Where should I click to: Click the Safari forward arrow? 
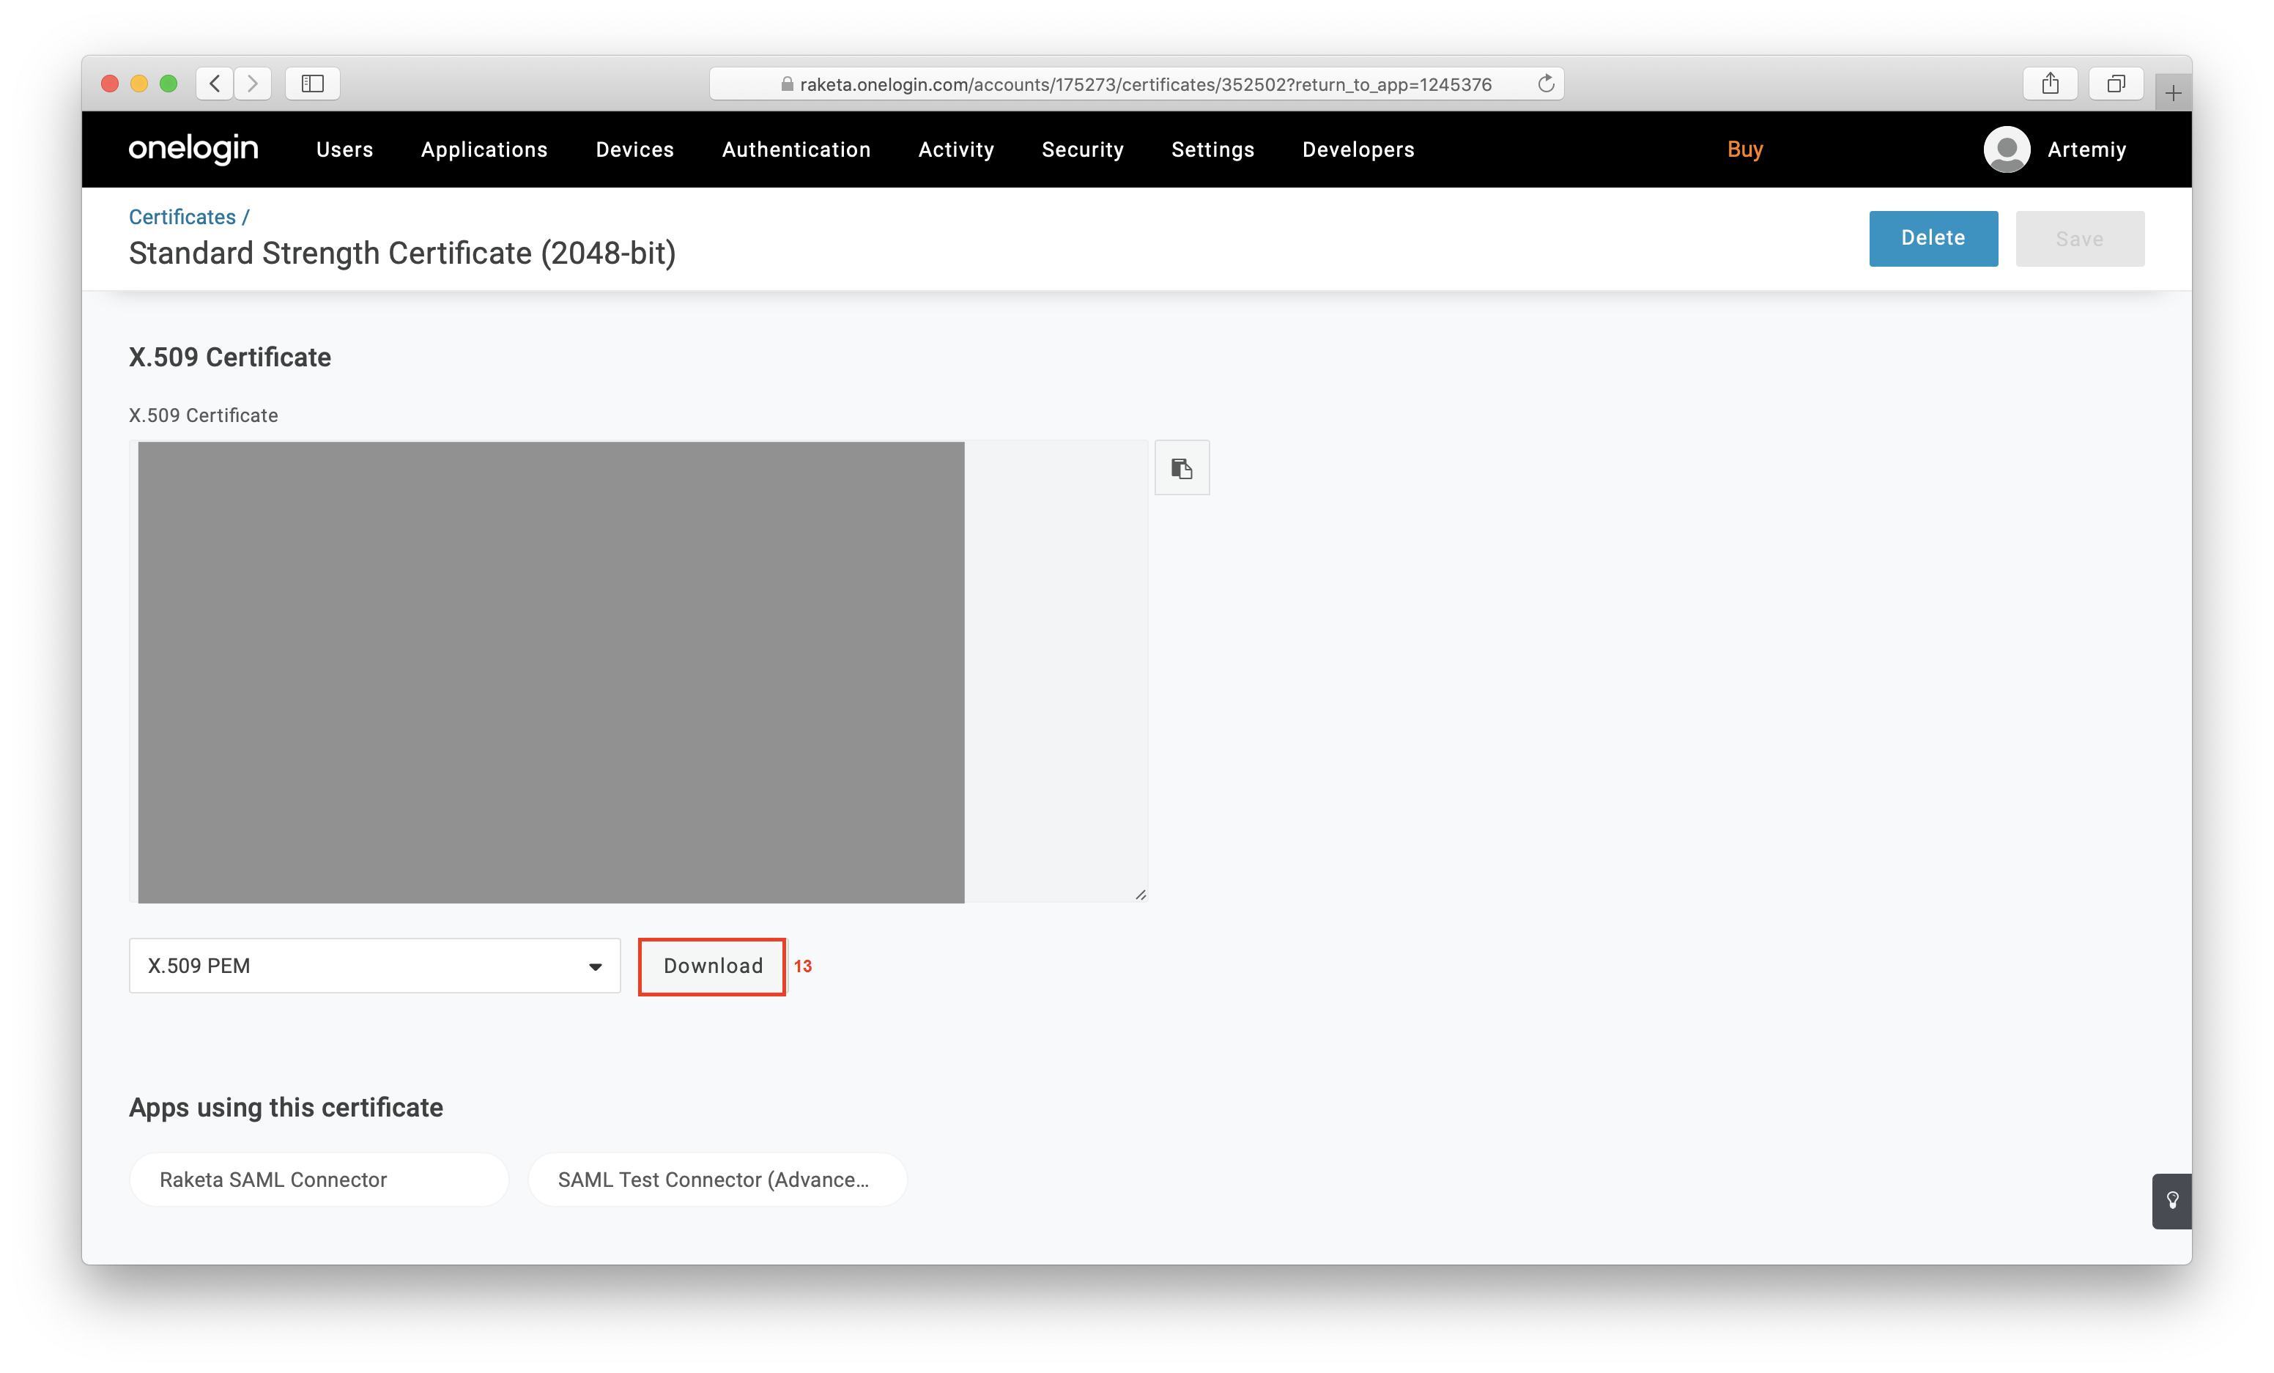pyautogui.click(x=253, y=84)
